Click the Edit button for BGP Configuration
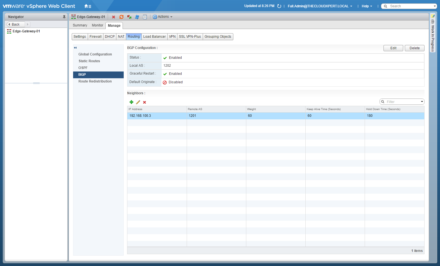Viewport: 440px width, 266px height. coord(393,48)
